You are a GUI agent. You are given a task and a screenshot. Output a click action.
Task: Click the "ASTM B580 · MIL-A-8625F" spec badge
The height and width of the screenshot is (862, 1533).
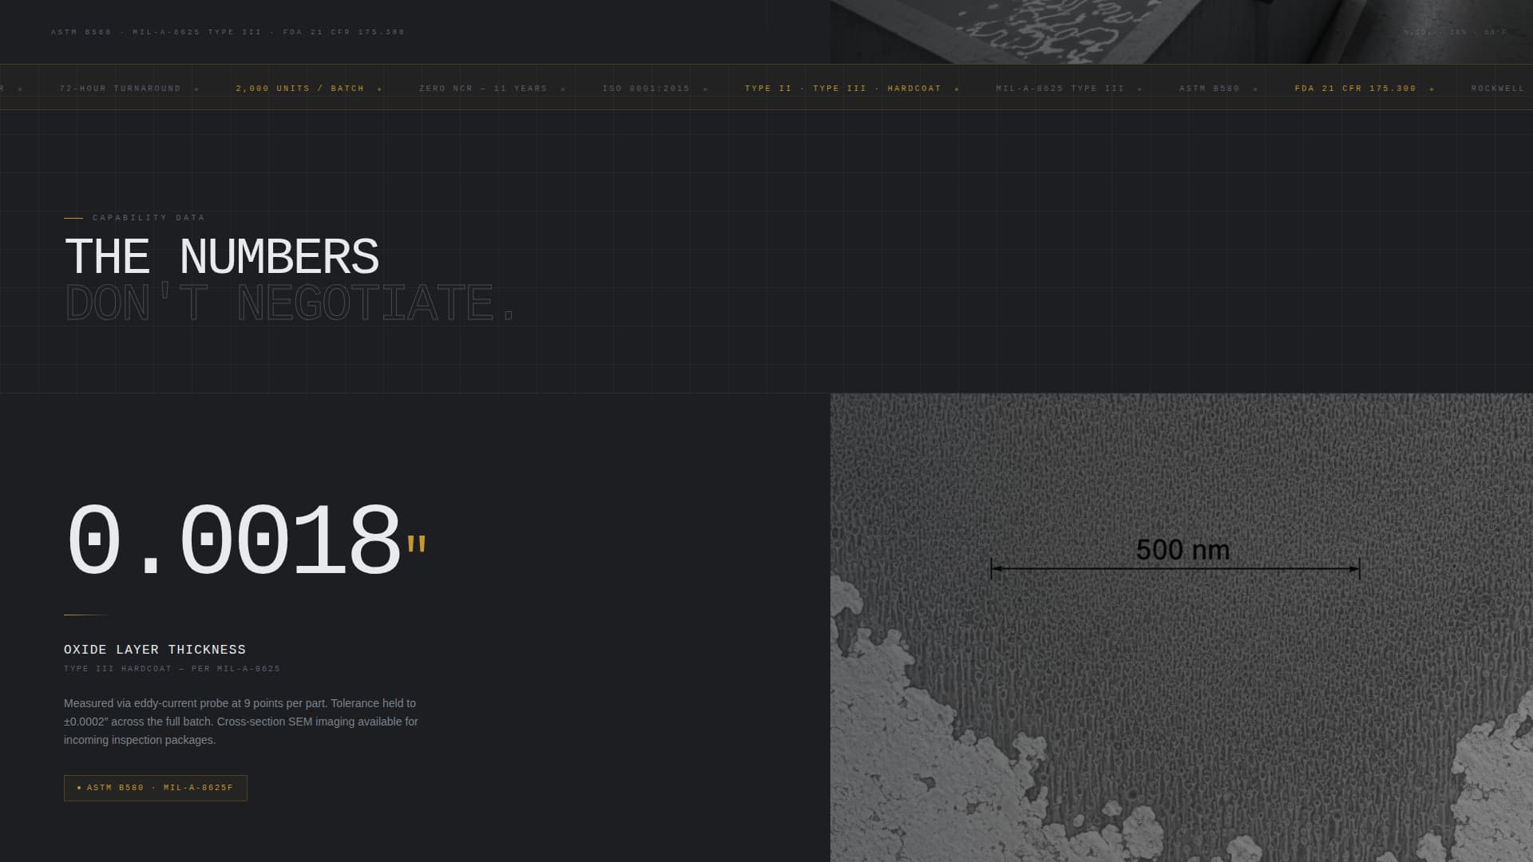click(x=156, y=788)
